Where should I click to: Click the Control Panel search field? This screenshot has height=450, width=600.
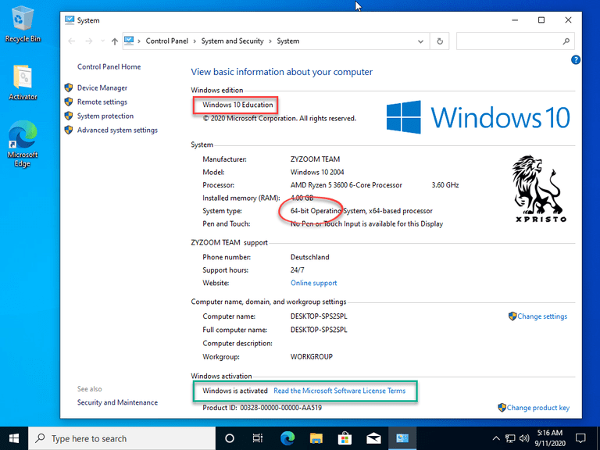click(515, 41)
